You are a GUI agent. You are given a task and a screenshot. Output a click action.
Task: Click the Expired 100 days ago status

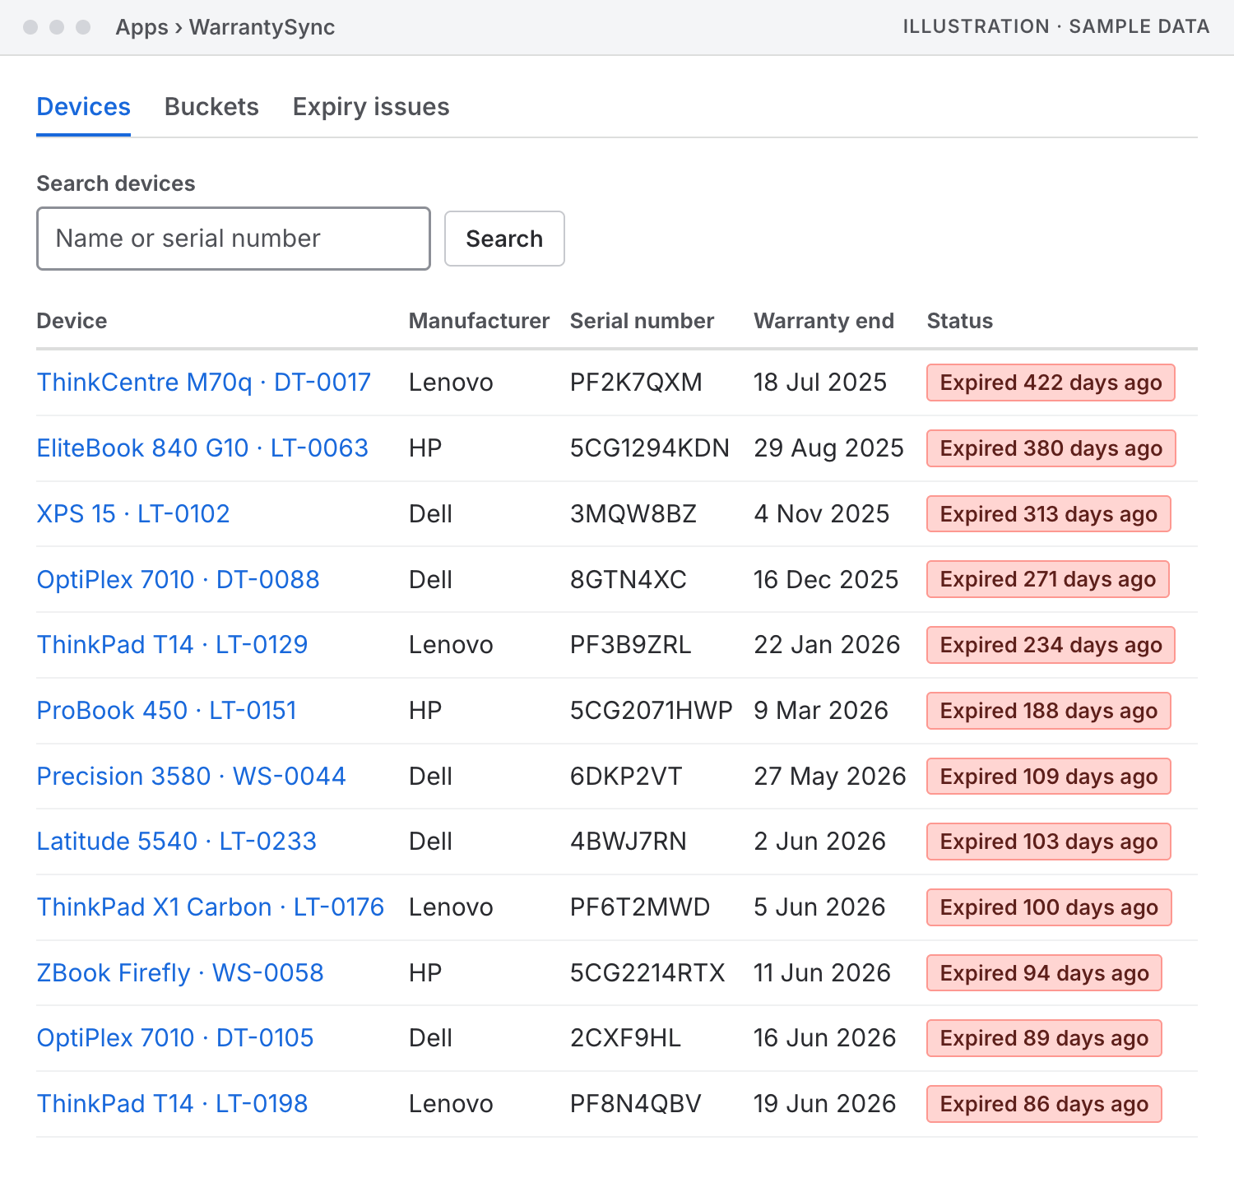[x=1049, y=907]
